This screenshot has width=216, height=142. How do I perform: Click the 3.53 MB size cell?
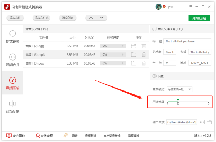pos(72,46)
